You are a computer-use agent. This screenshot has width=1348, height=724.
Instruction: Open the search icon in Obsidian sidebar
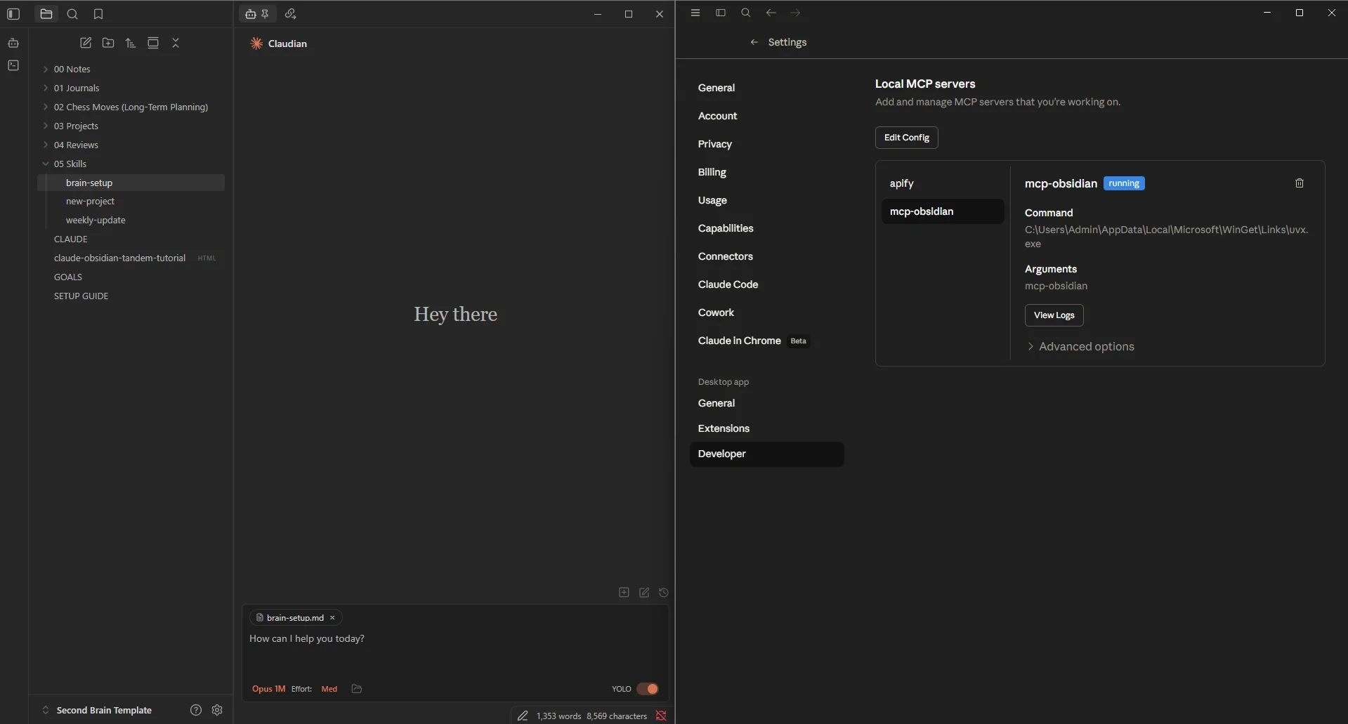pos(72,14)
